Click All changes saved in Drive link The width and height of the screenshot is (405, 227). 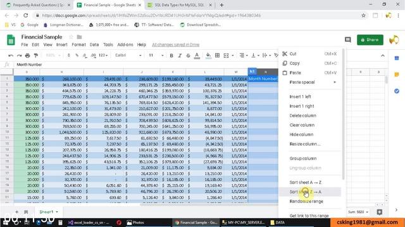pyautogui.click(x=176, y=45)
